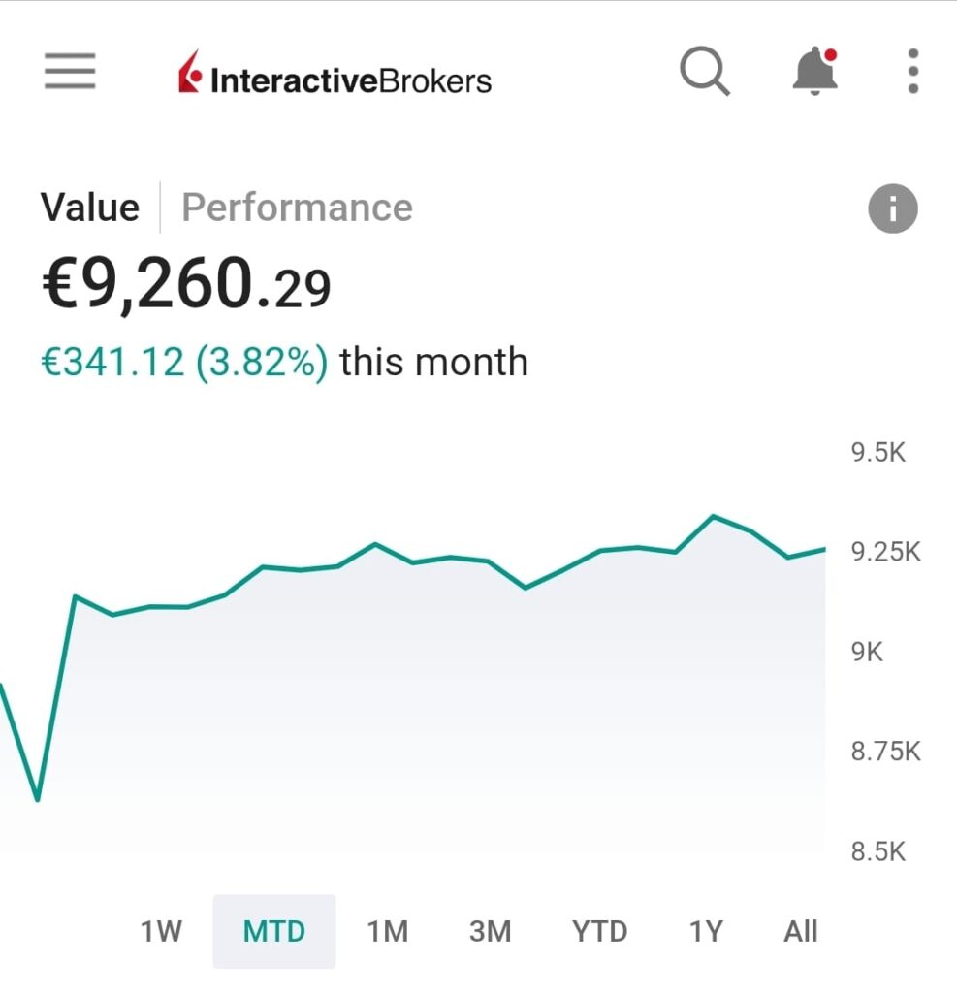Image resolution: width=957 pixels, height=993 pixels.
Task: Select the MTD time range
Action: tap(274, 932)
